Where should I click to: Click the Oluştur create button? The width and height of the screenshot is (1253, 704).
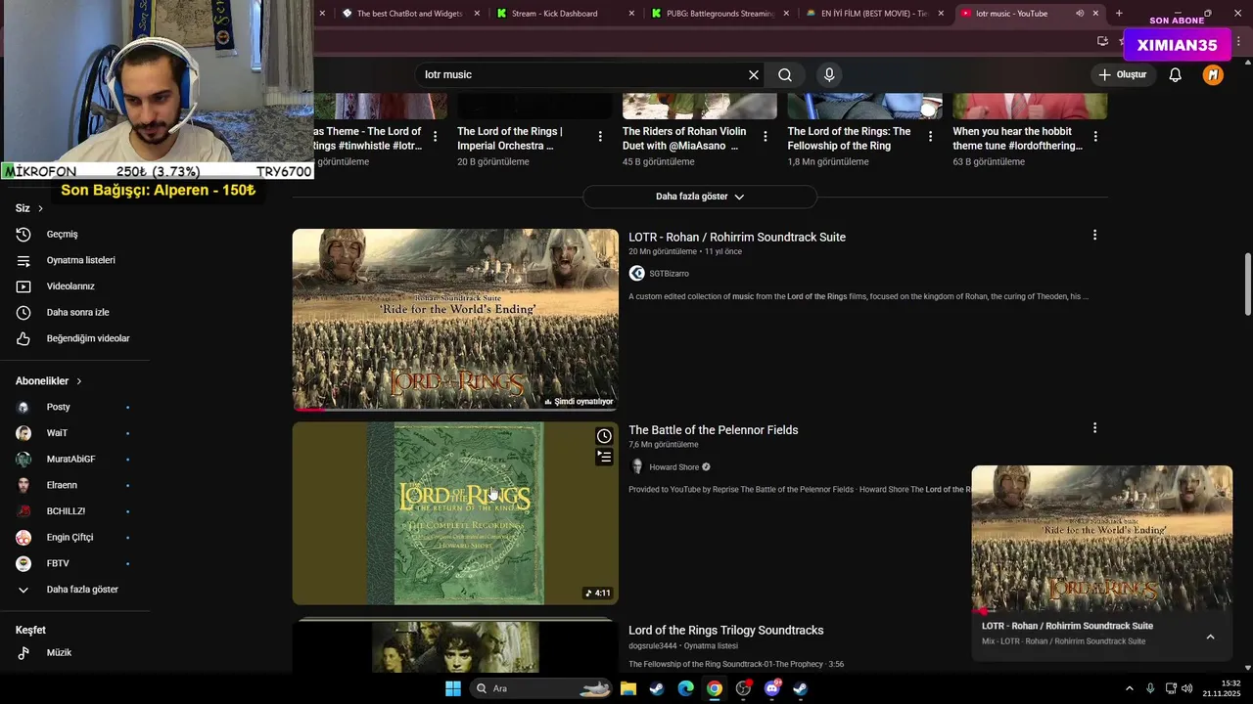pyautogui.click(x=1122, y=74)
